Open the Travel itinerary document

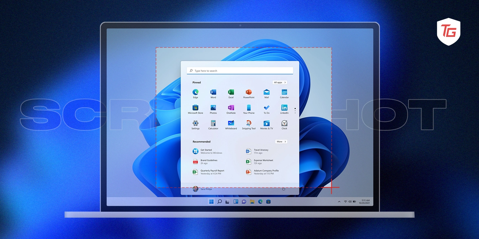(261, 151)
